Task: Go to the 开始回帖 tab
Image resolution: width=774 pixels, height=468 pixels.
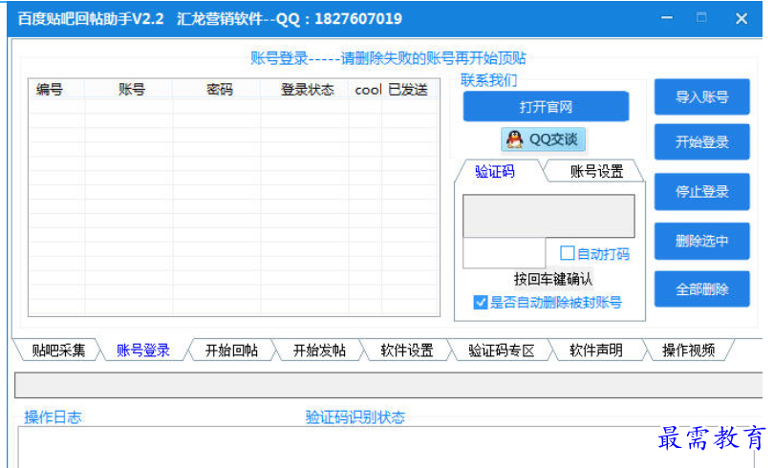Action: click(x=231, y=351)
